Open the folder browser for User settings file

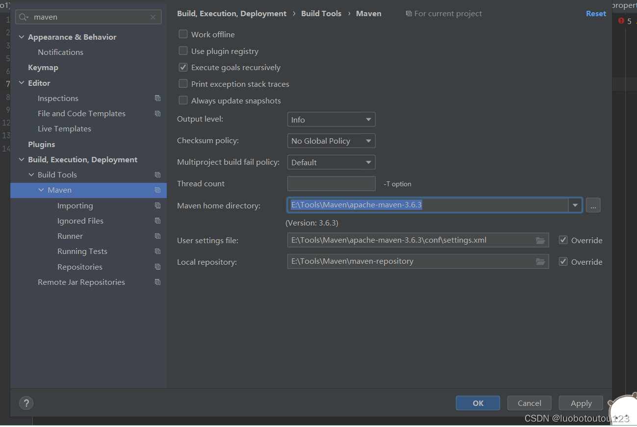[x=540, y=240]
